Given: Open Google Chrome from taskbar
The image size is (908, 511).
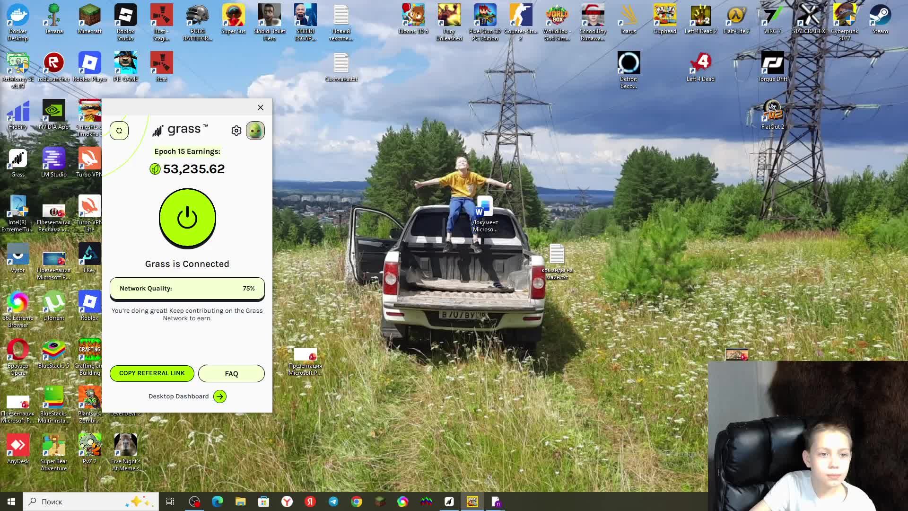Looking at the screenshot, I should [x=357, y=502].
